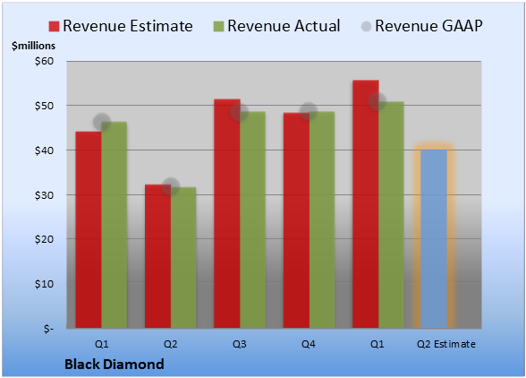Select the blue Q2 Estimate bar
The height and width of the screenshot is (378, 526).
(434, 239)
